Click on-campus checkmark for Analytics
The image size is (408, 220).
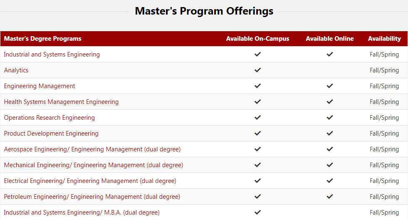coord(257,70)
